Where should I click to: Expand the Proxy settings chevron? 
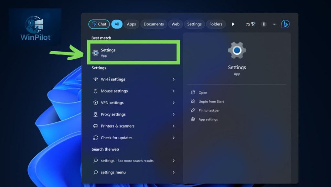coord(174,114)
